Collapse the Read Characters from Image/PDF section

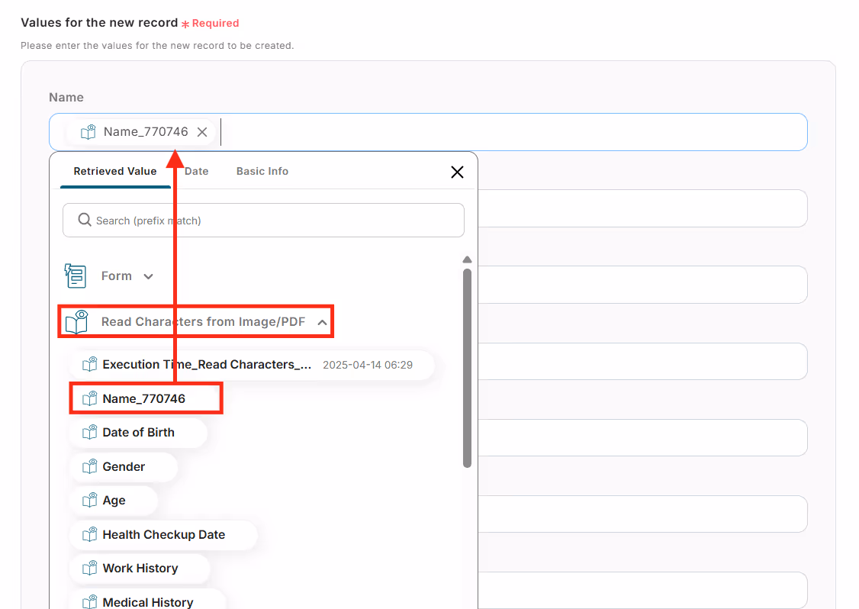(322, 322)
